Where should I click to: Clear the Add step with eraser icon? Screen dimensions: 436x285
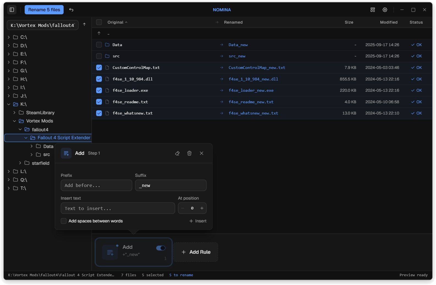pyautogui.click(x=177, y=153)
